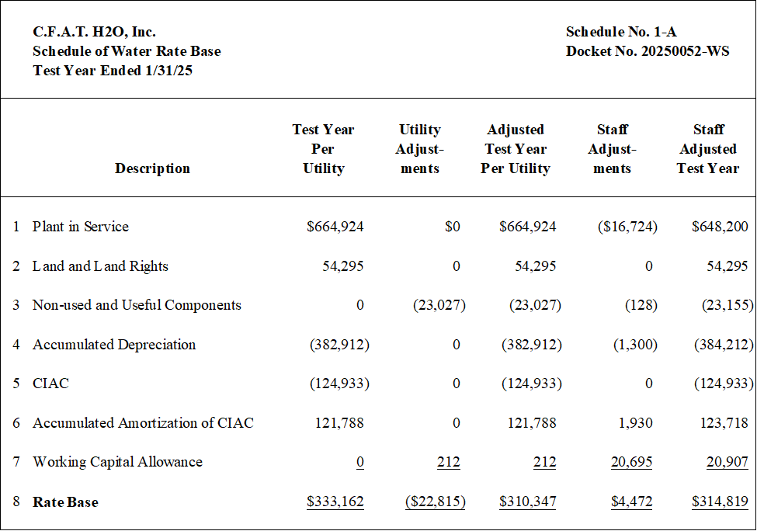This screenshot has width=757, height=531.
Task: Click the $333,162 Rate Base value
Action: coord(335,501)
